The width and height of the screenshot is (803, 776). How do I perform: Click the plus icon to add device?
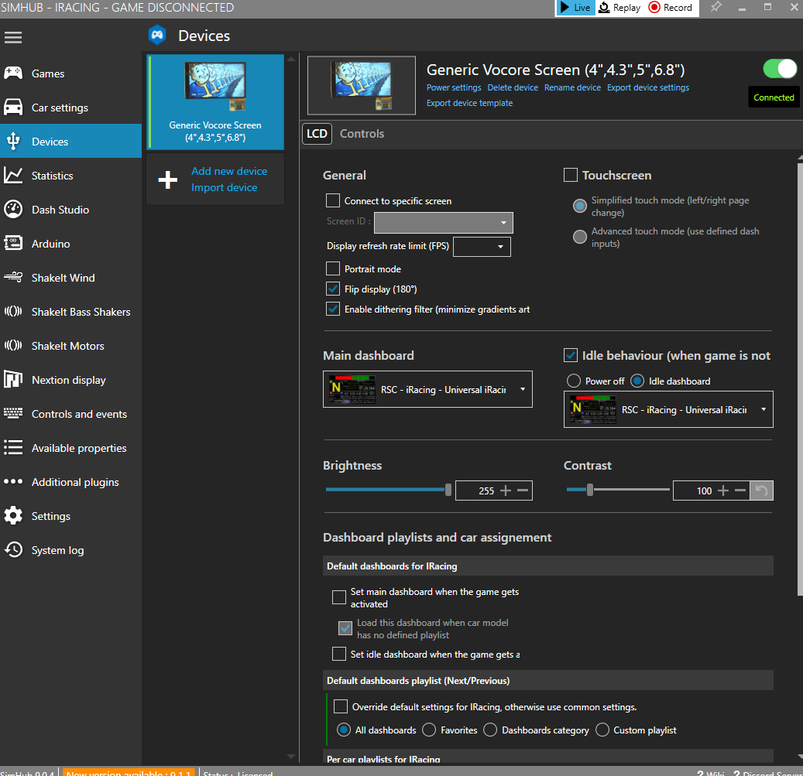point(167,179)
